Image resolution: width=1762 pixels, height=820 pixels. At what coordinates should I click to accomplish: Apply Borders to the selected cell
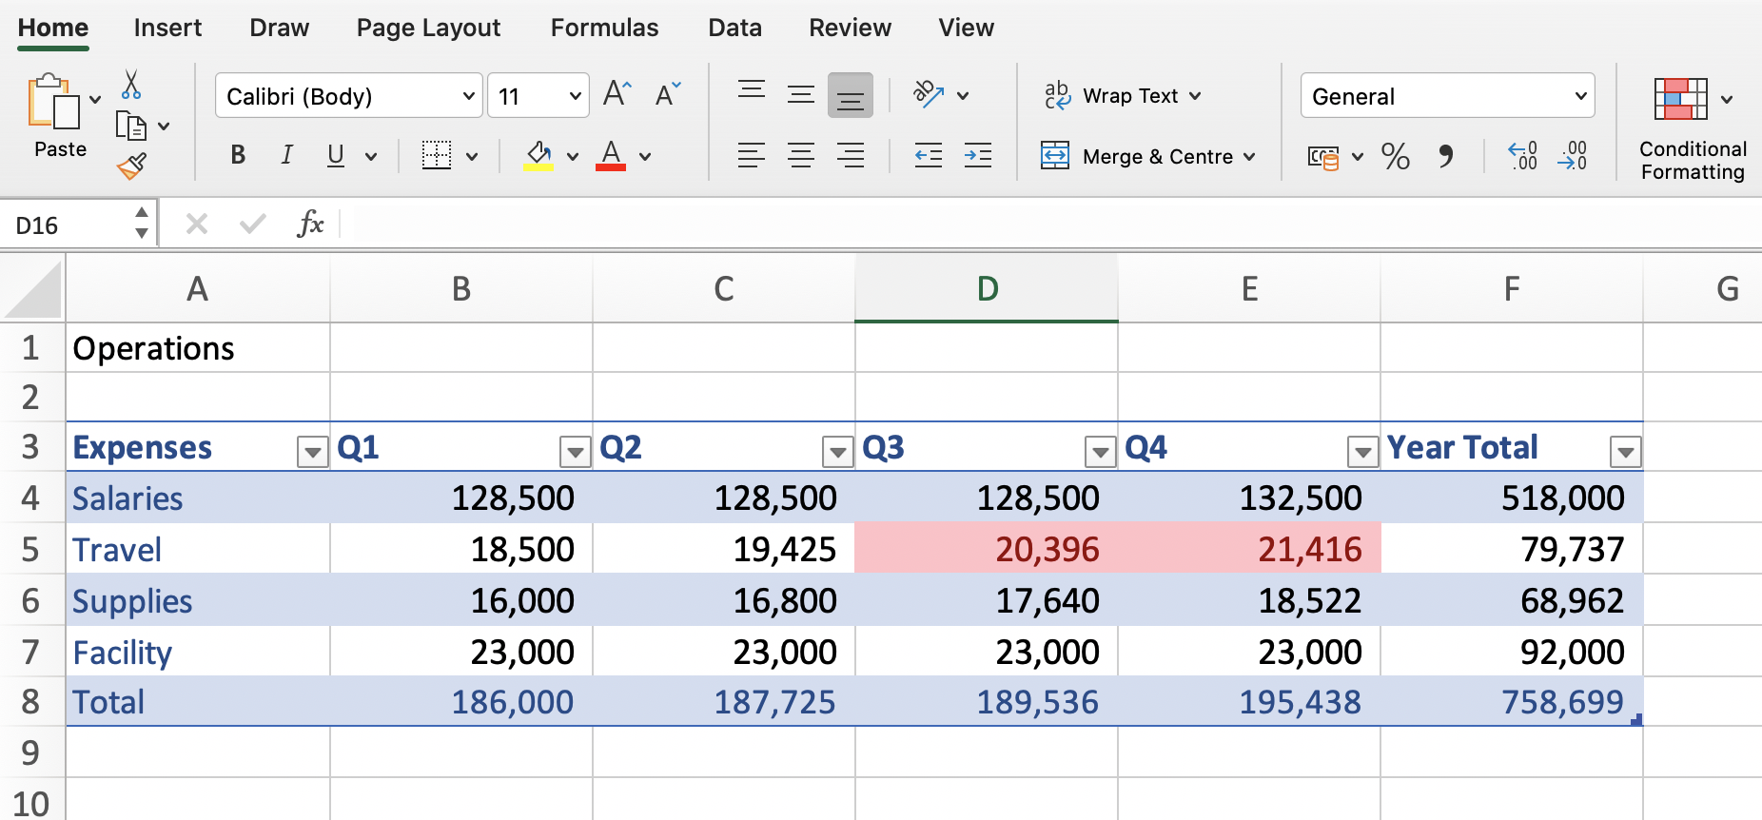pos(437,155)
